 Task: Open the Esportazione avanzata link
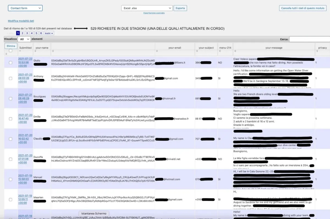(154, 13)
